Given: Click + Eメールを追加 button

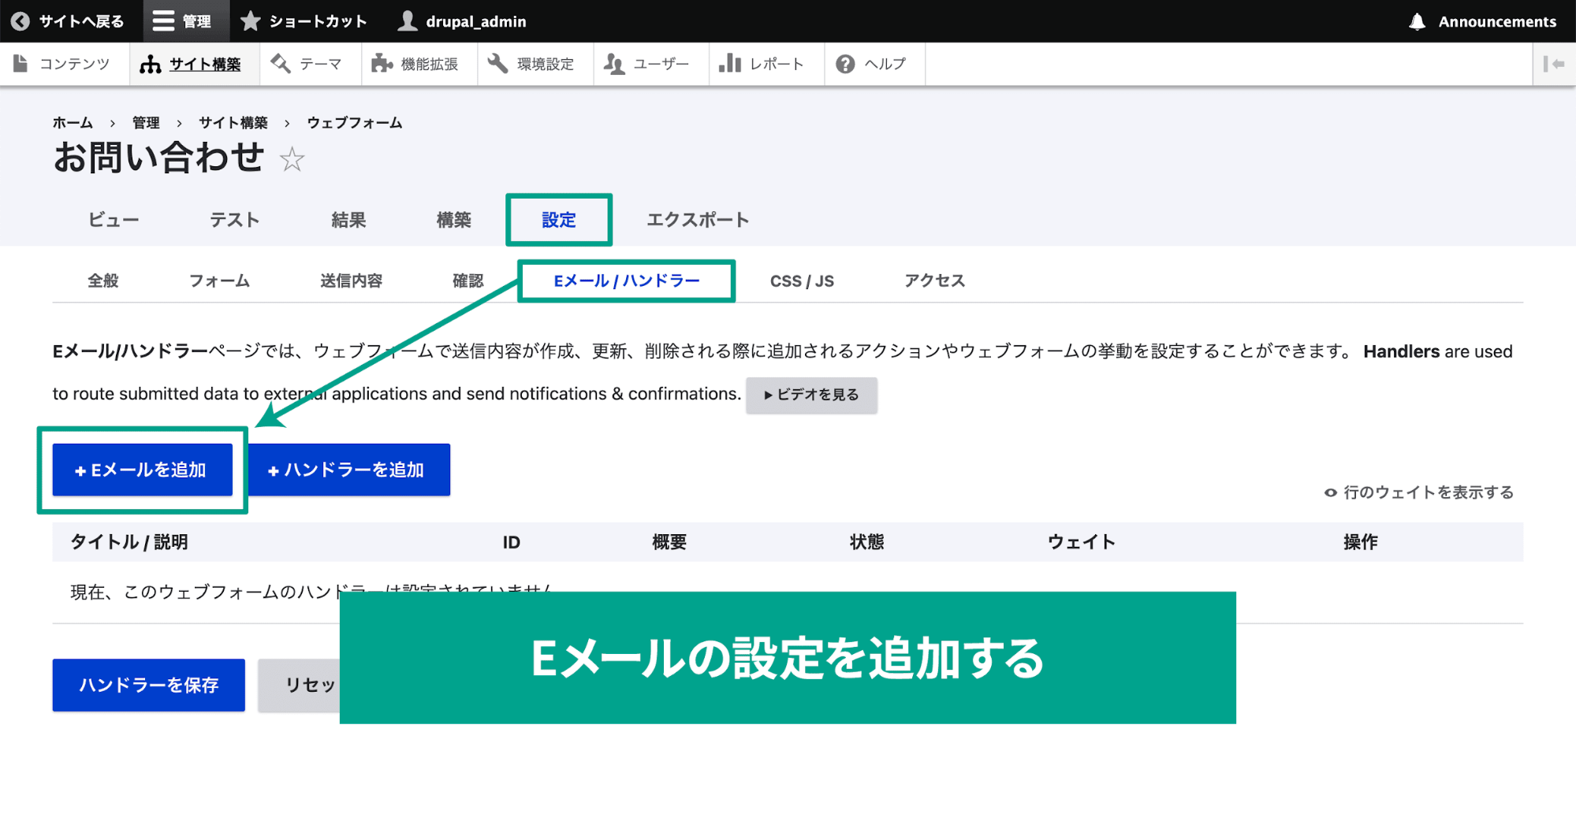Looking at the screenshot, I should (143, 470).
